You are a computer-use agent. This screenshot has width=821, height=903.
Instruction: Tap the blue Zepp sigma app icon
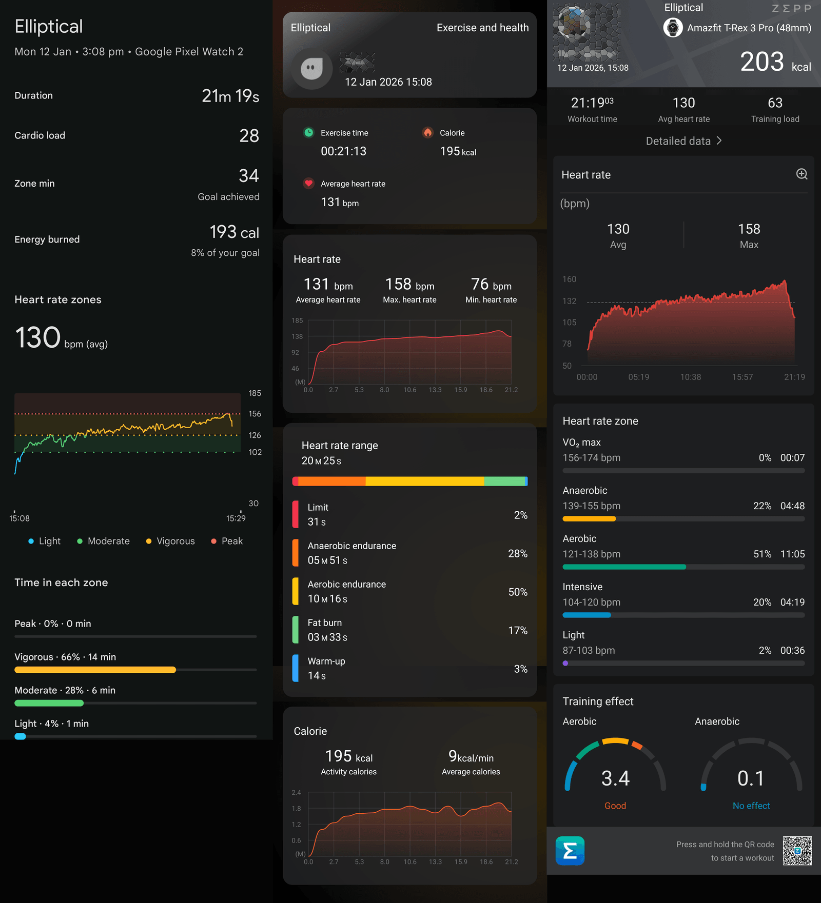(x=570, y=851)
